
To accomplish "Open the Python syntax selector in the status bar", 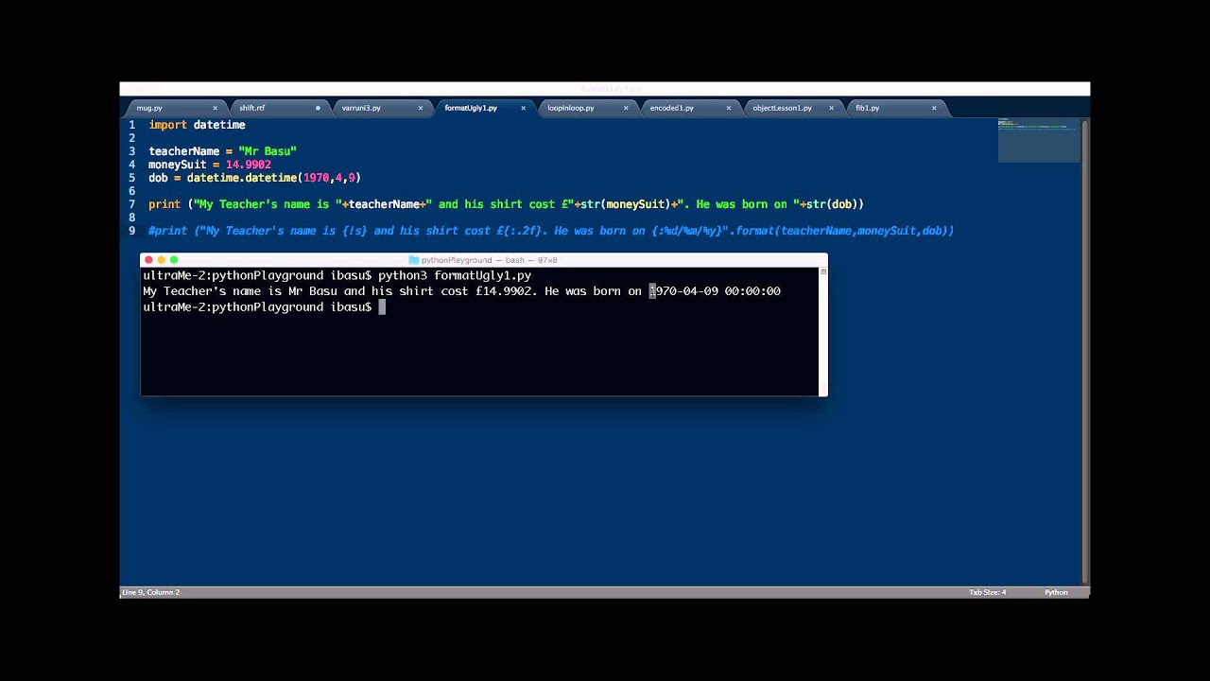I will point(1056,592).
